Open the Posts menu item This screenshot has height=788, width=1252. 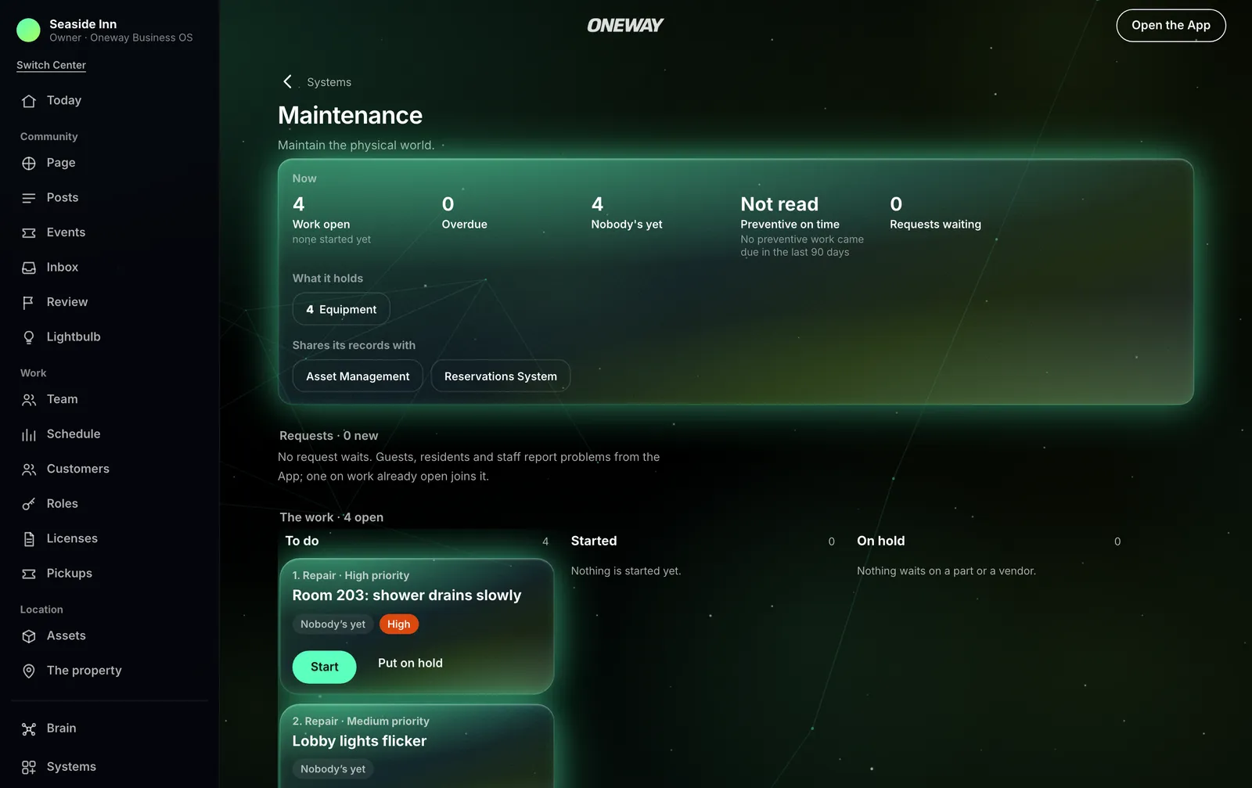[x=110, y=197]
